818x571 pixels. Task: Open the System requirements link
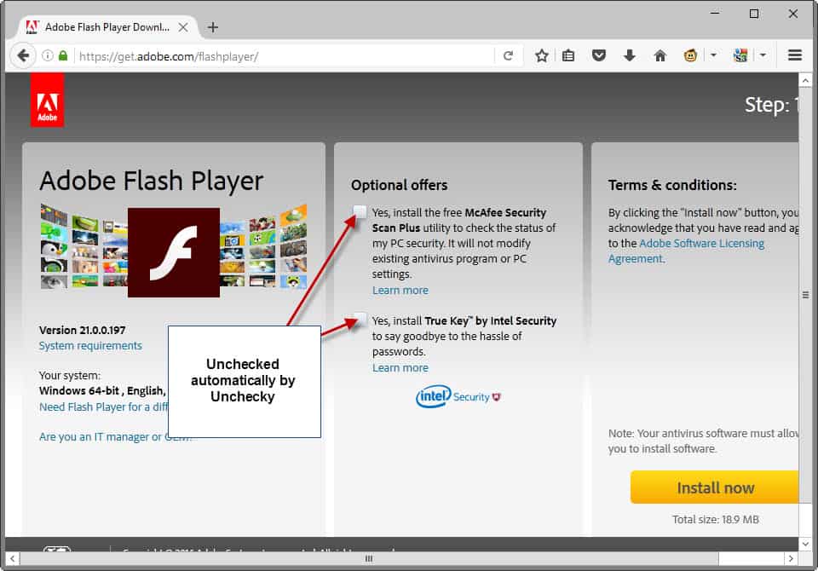90,346
